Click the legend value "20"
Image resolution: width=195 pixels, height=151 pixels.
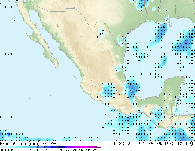coord(53,150)
